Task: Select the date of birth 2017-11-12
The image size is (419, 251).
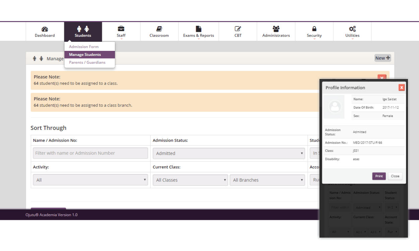Action: [391, 108]
